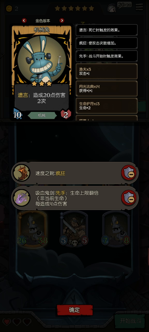Viewport: 149px width, 332px height.
Task: Select the 先手 keyword description entry
Action: tap(107, 56)
